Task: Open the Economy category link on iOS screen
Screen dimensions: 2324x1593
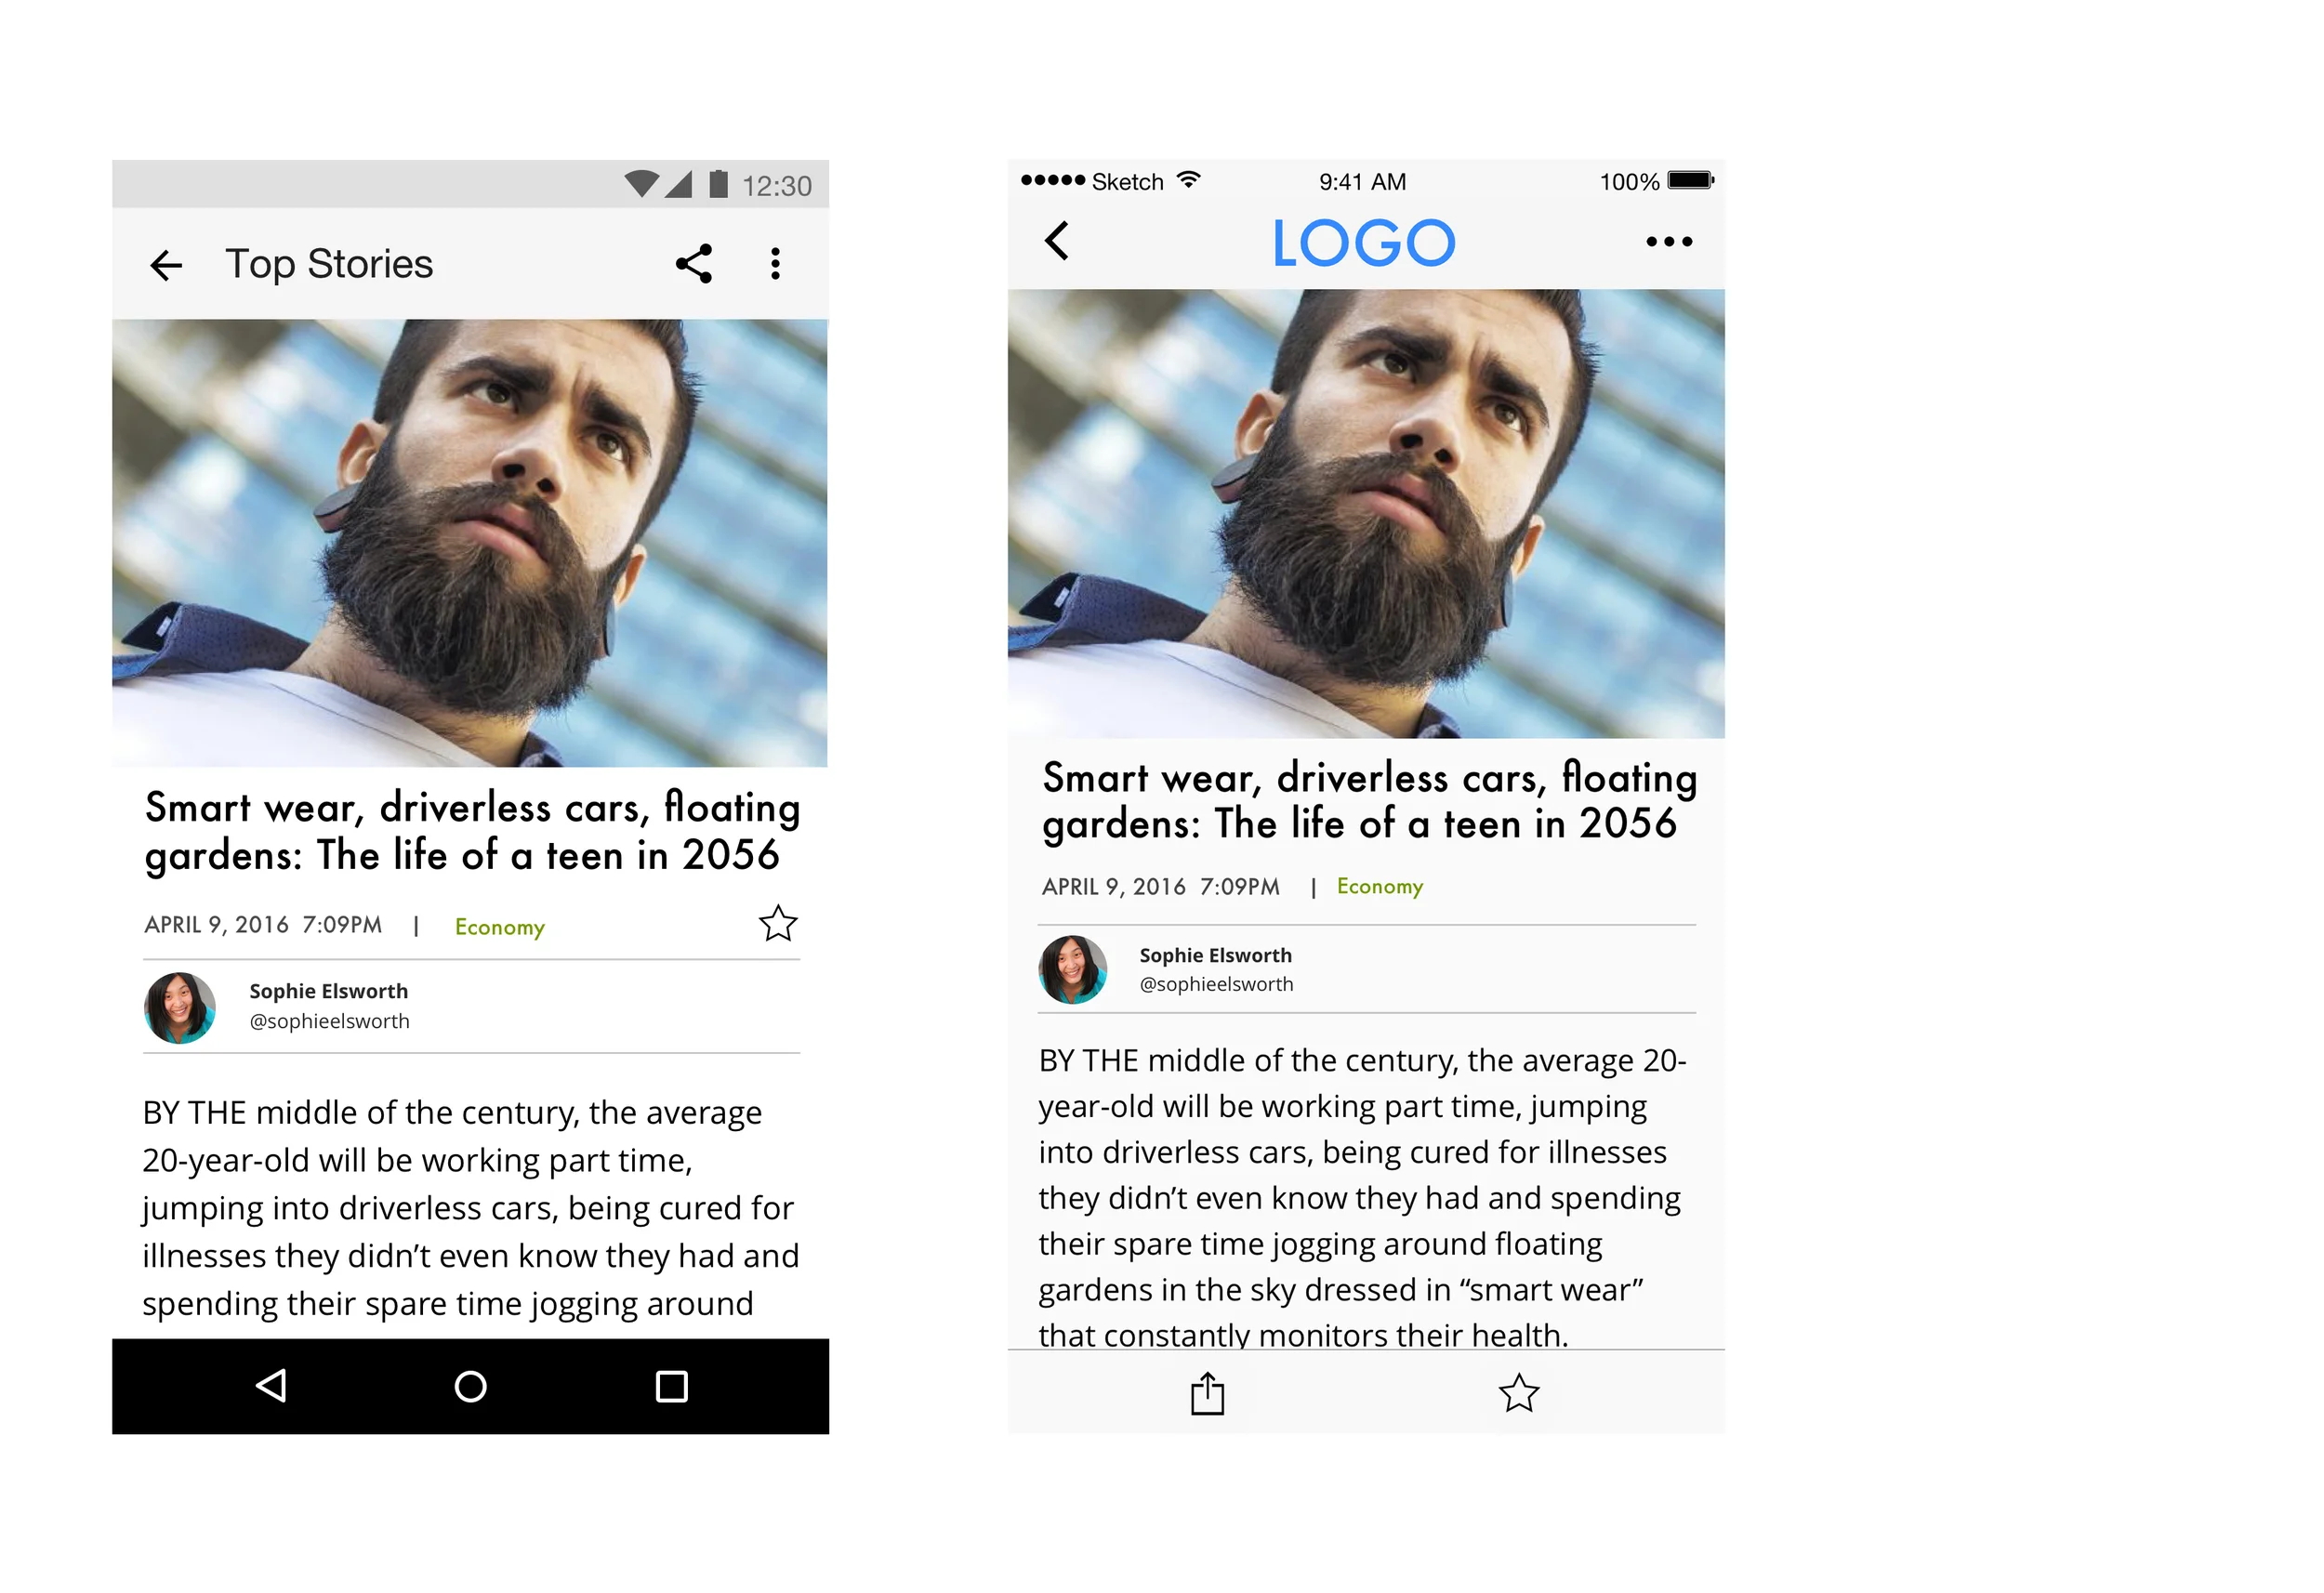Action: click(1380, 887)
